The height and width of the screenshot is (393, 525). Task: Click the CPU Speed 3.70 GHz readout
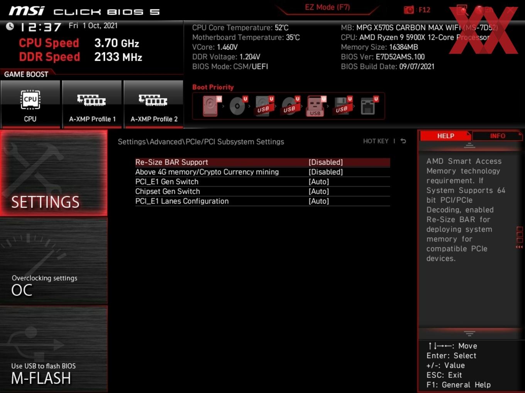tap(79, 43)
